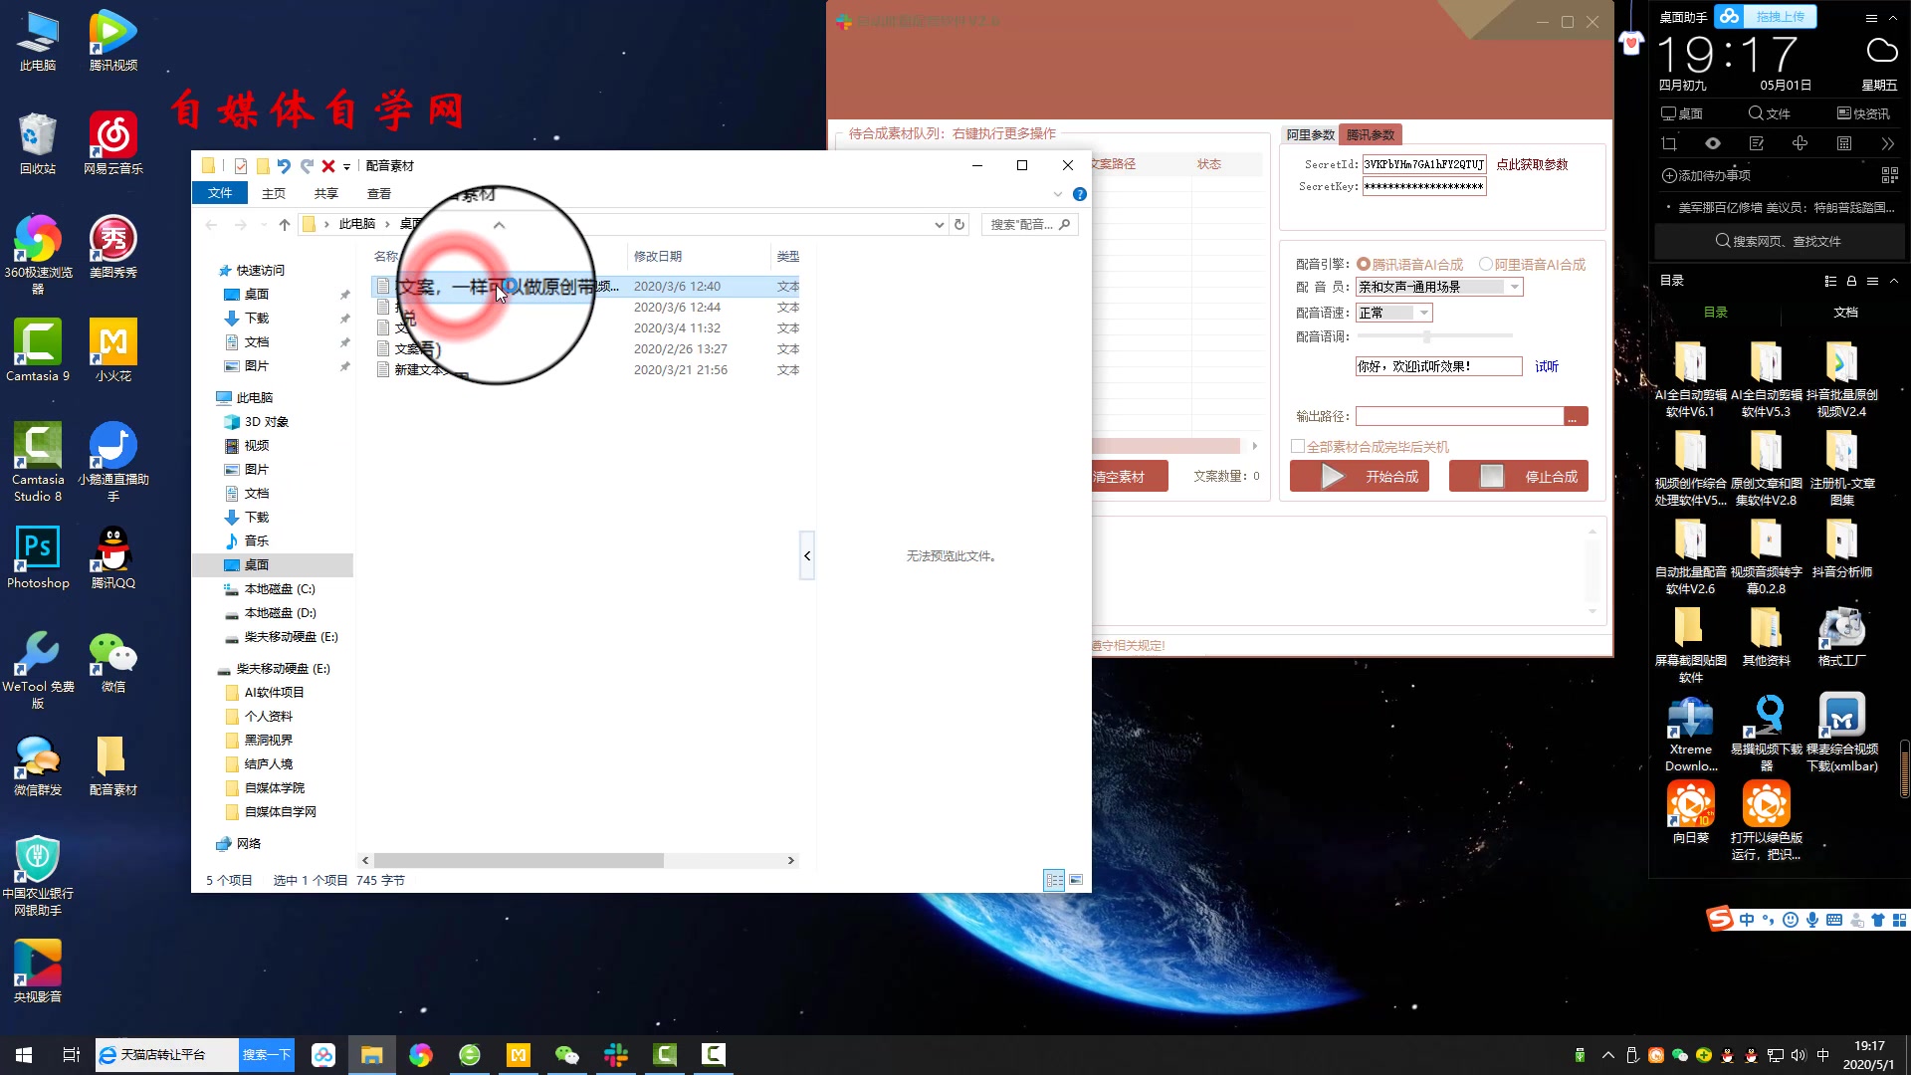
Task: Open the 配音素材 desktop folder
Action: (x=113, y=764)
